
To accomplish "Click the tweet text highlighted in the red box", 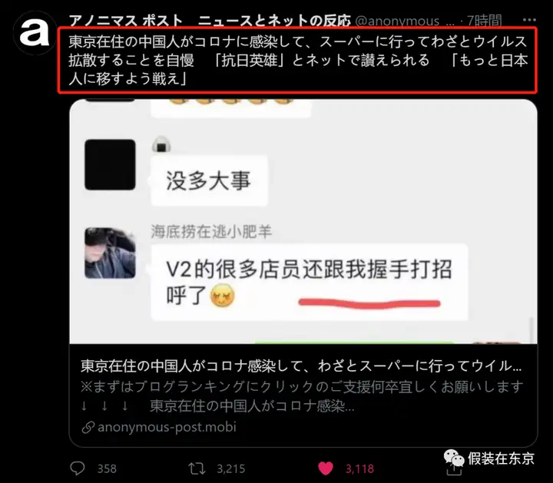I will point(298,60).
